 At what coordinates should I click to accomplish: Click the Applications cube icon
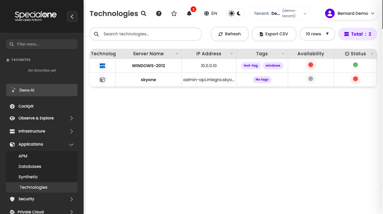point(12,144)
